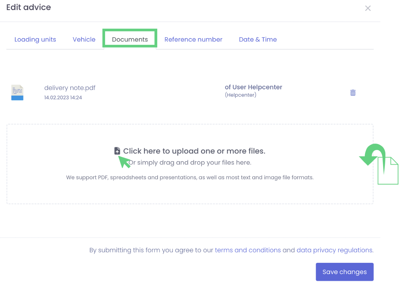Click the 14.02.2023 14:24 upload timestamp

pyautogui.click(x=63, y=98)
